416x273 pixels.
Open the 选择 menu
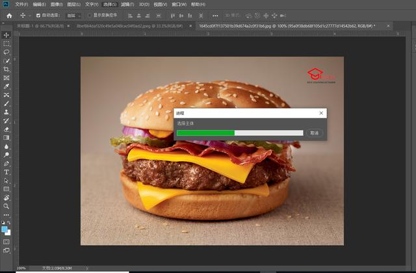click(x=110, y=5)
